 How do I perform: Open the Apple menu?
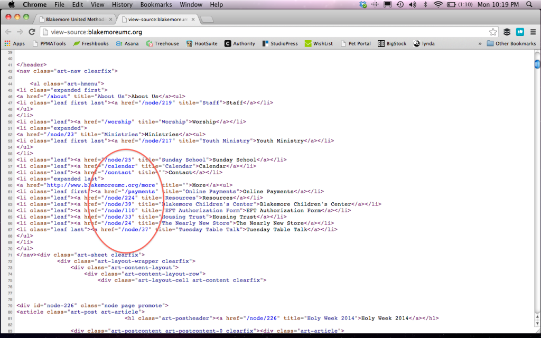click(x=12, y=4)
